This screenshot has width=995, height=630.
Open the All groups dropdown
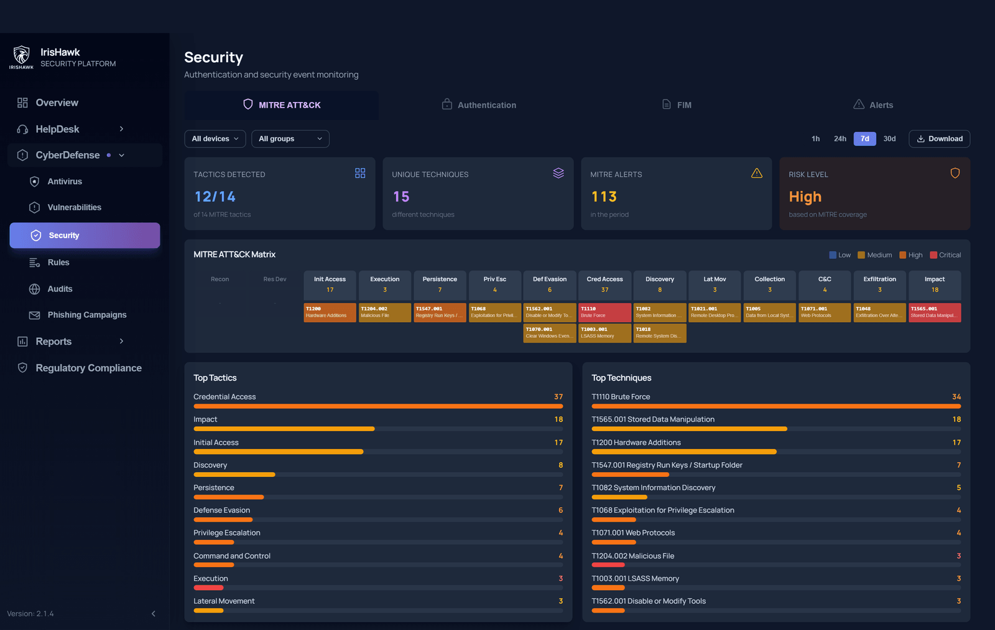[x=290, y=139]
